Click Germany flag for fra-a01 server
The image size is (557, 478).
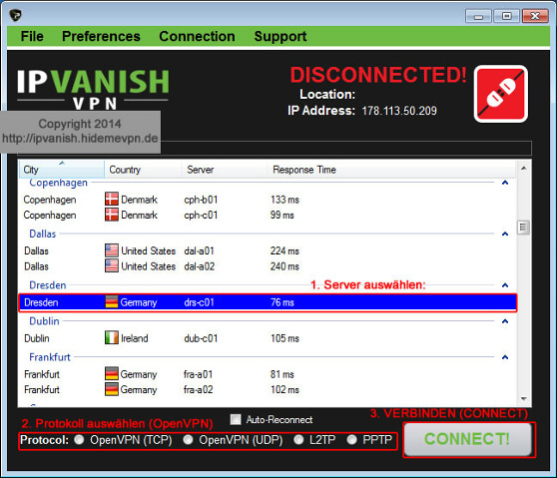coord(112,374)
